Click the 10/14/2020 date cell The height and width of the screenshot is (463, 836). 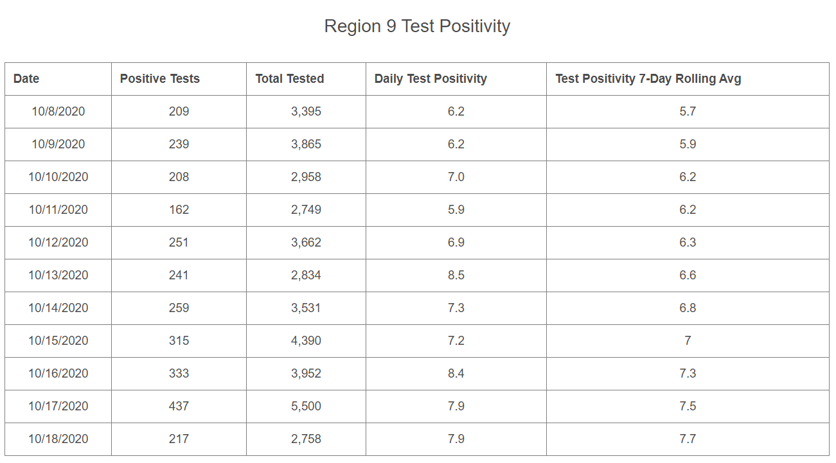click(58, 308)
